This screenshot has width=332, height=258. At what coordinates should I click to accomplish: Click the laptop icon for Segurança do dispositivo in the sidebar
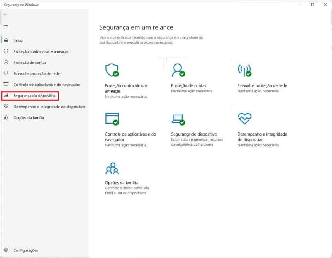tap(6, 95)
